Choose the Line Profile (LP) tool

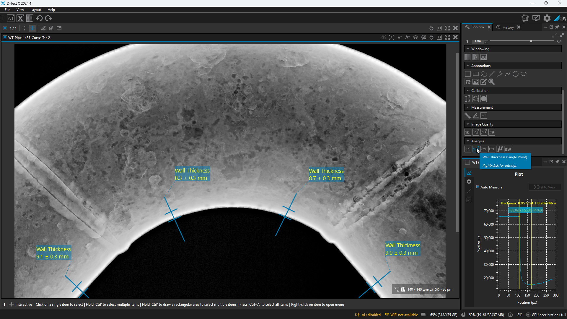(467, 149)
